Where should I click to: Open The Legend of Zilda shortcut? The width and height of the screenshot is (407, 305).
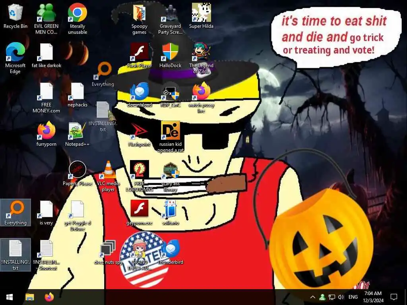pos(201,58)
